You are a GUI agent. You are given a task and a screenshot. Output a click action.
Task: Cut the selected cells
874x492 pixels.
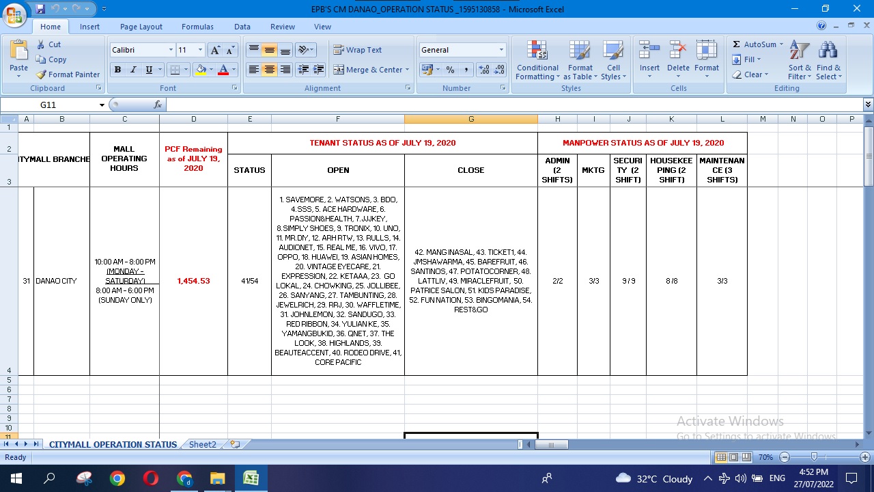click(48, 44)
